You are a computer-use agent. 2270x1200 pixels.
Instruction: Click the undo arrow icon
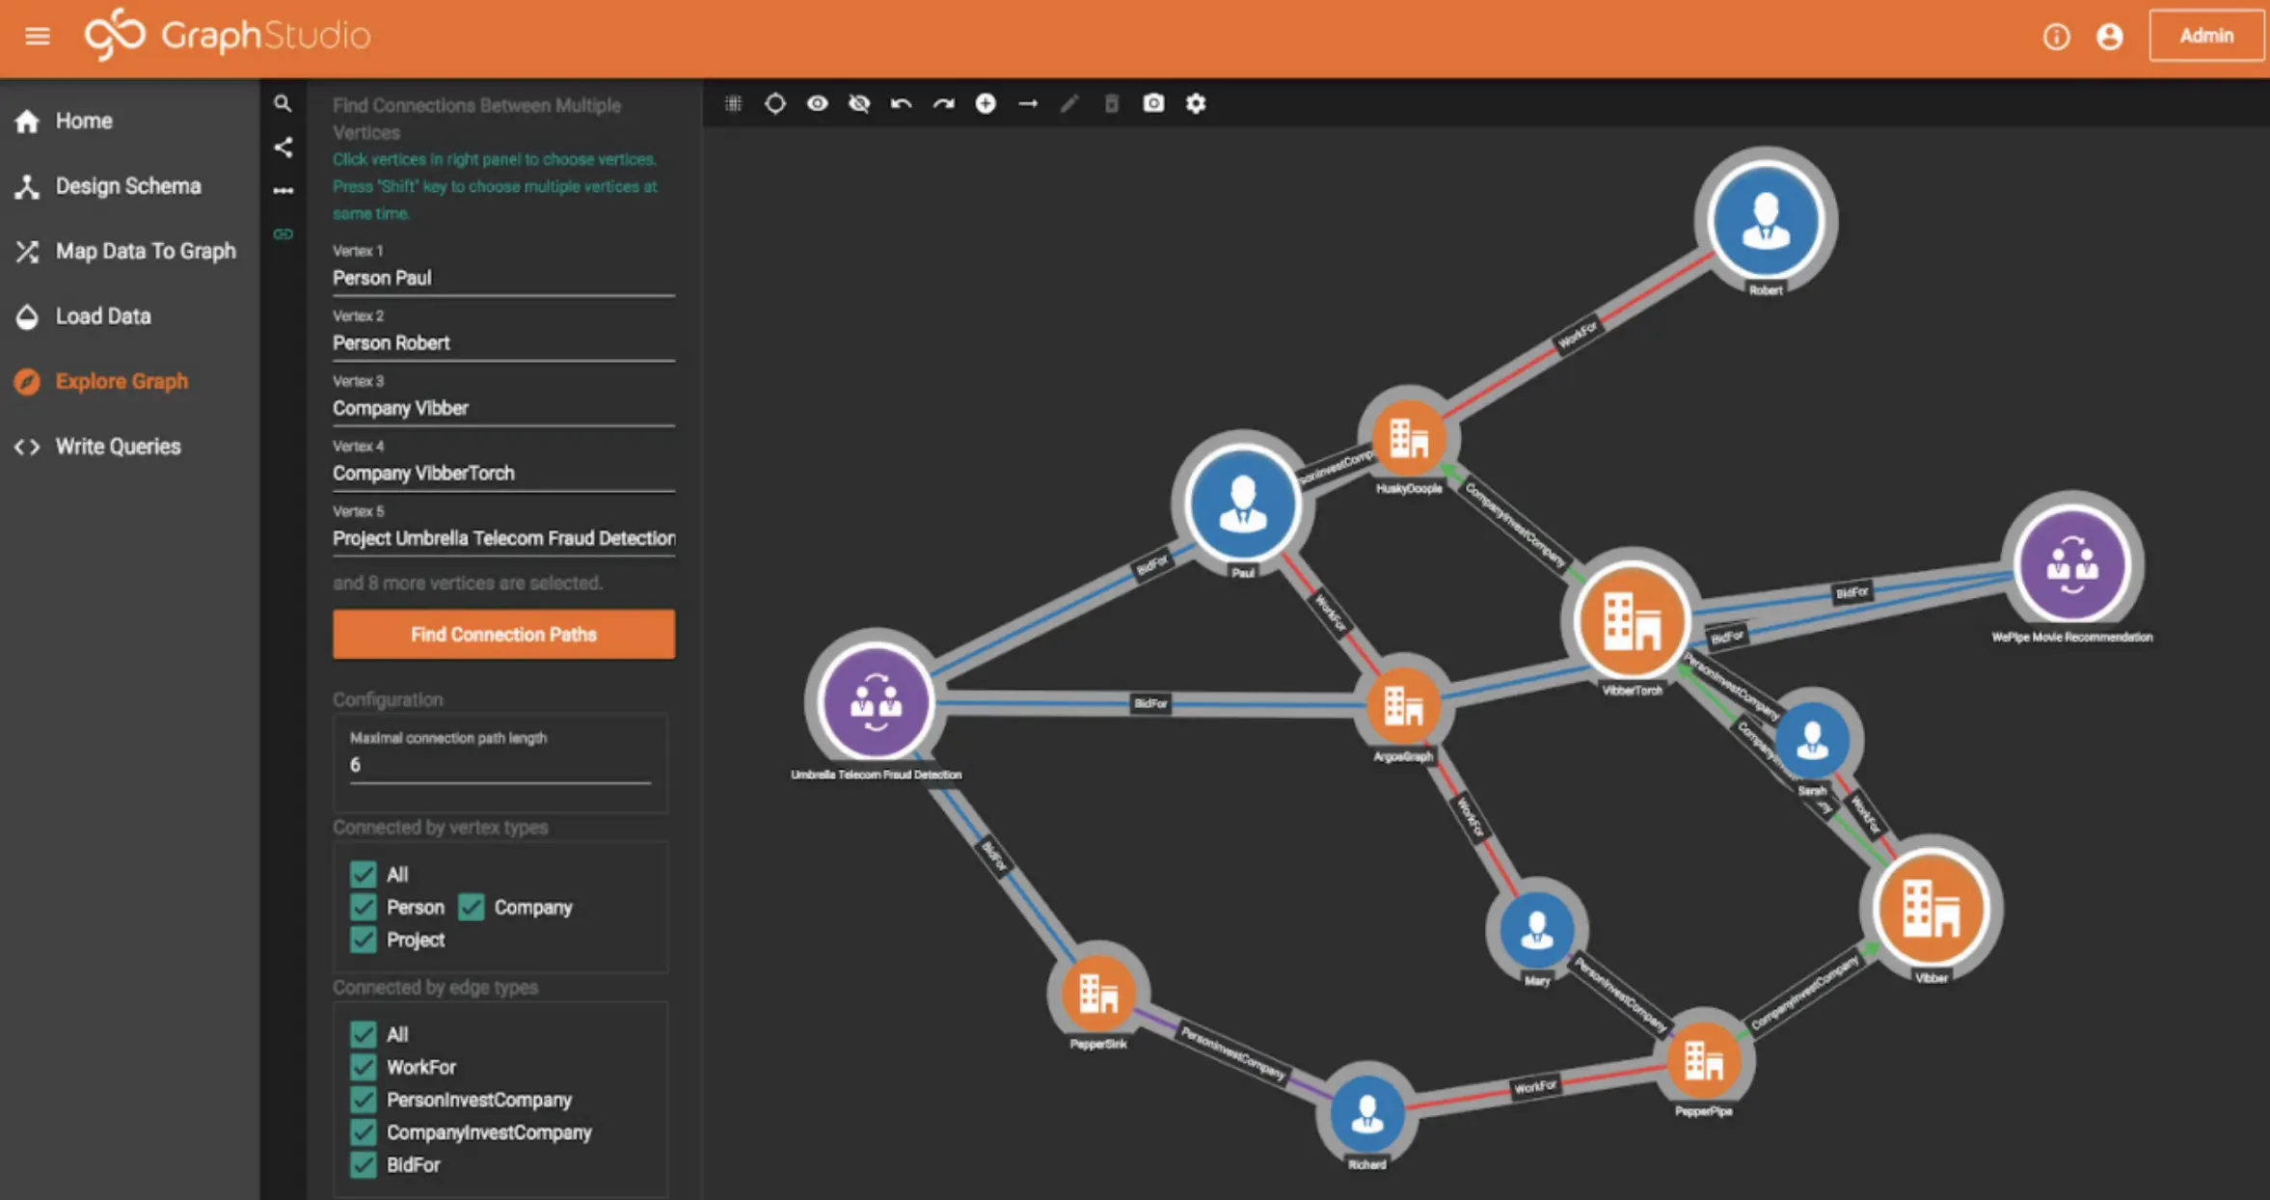901,103
